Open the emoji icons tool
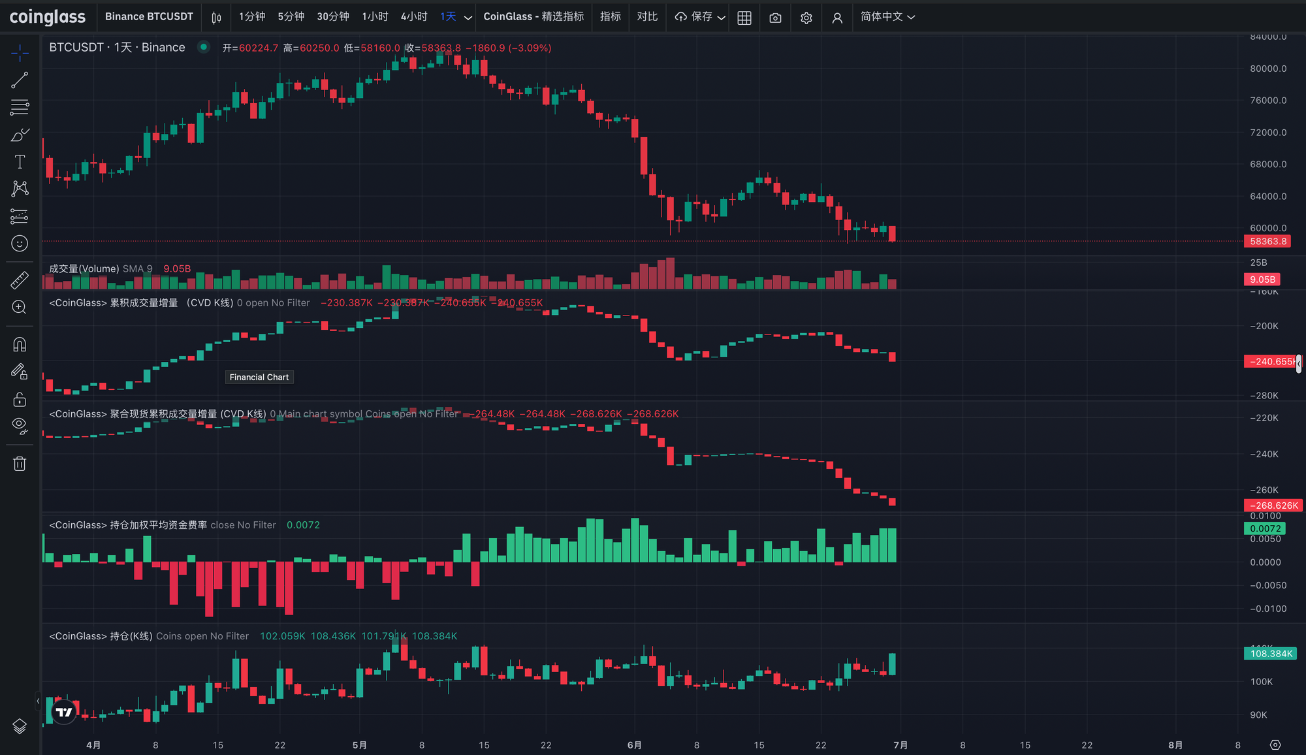 (20, 244)
